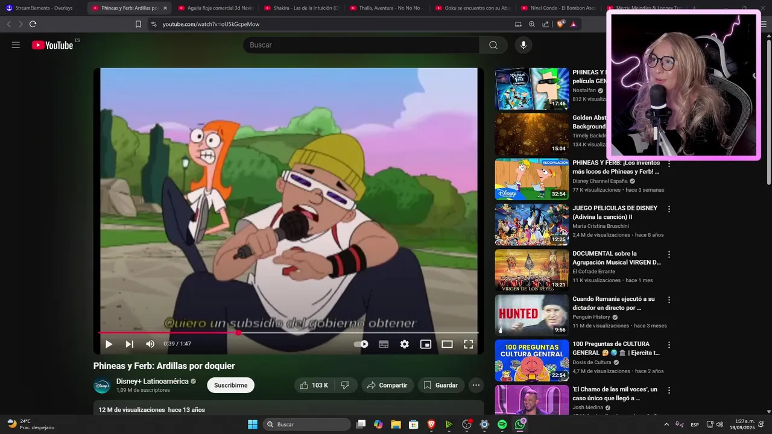The image size is (772, 434).
Task: Open the Brave Rewards triangle icon
Action: click(573, 24)
